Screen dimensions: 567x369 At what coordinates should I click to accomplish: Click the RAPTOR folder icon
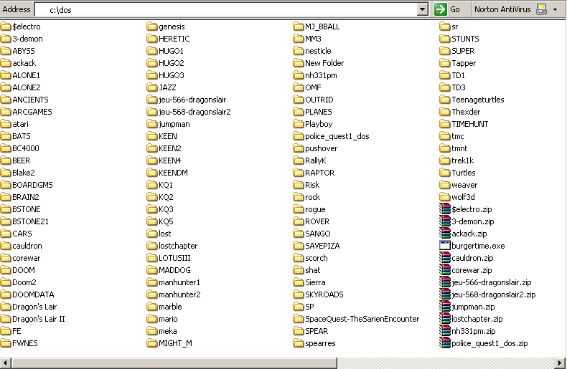point(299,173)
